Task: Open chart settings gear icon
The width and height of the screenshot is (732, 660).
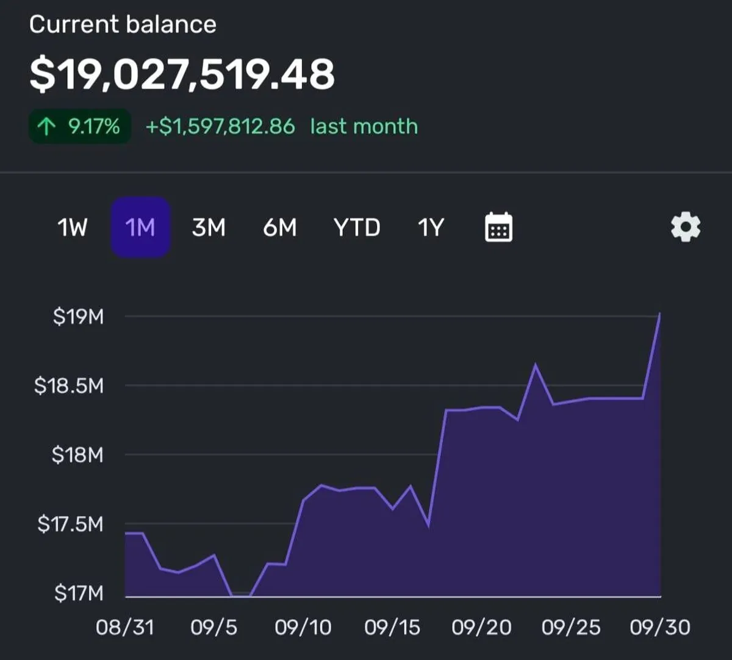Action: (686, 228)
